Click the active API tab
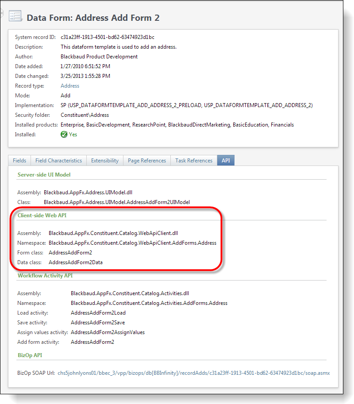The width and height of the screenshot is (354, 404). click(226, 161)
